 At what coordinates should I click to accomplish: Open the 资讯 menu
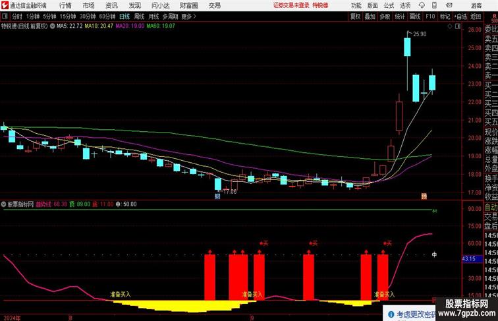(111, 5)
